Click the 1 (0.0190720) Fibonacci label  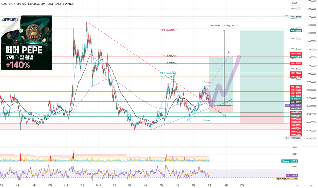point(171,63)
